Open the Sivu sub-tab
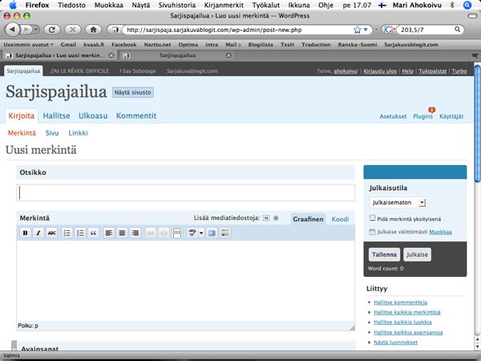481x361 pixels. click(x=52, y=133)
